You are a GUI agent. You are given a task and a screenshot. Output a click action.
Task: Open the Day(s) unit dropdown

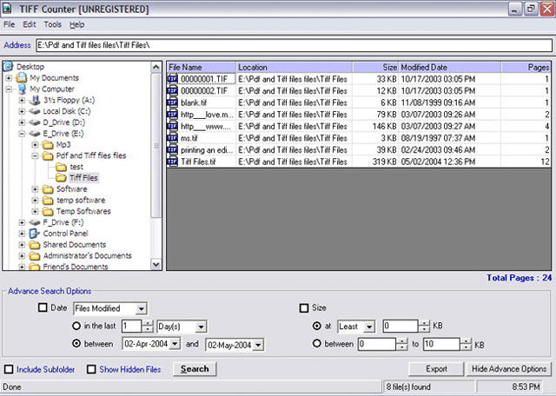click(x=201, y=327)
